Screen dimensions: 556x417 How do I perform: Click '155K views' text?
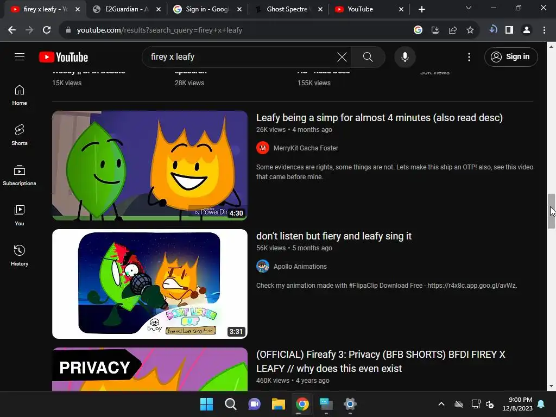[314, 83]
